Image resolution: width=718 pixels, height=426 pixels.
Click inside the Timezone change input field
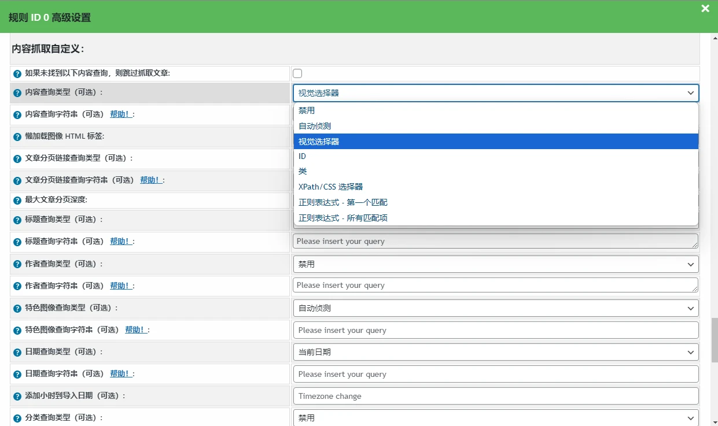tap(495, 395)
